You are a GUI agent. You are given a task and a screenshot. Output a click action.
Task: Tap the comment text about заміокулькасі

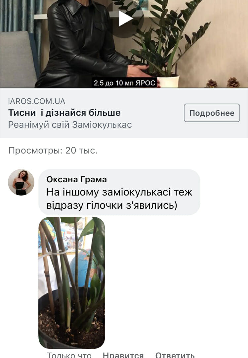pos(119,199)
